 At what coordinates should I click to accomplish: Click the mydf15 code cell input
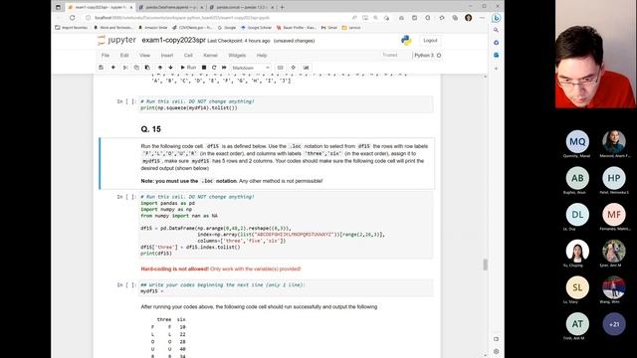click(x=286, y=288)
